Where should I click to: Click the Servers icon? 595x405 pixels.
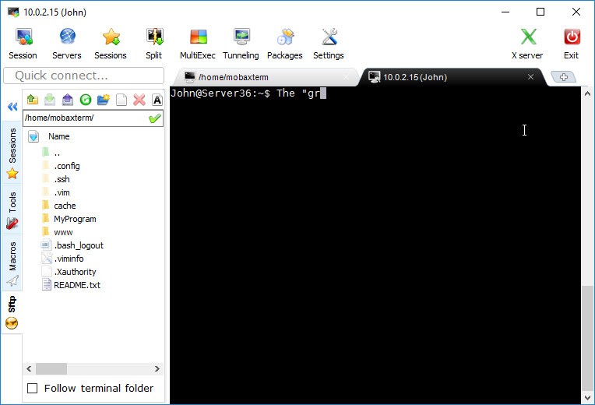(66, 44)
